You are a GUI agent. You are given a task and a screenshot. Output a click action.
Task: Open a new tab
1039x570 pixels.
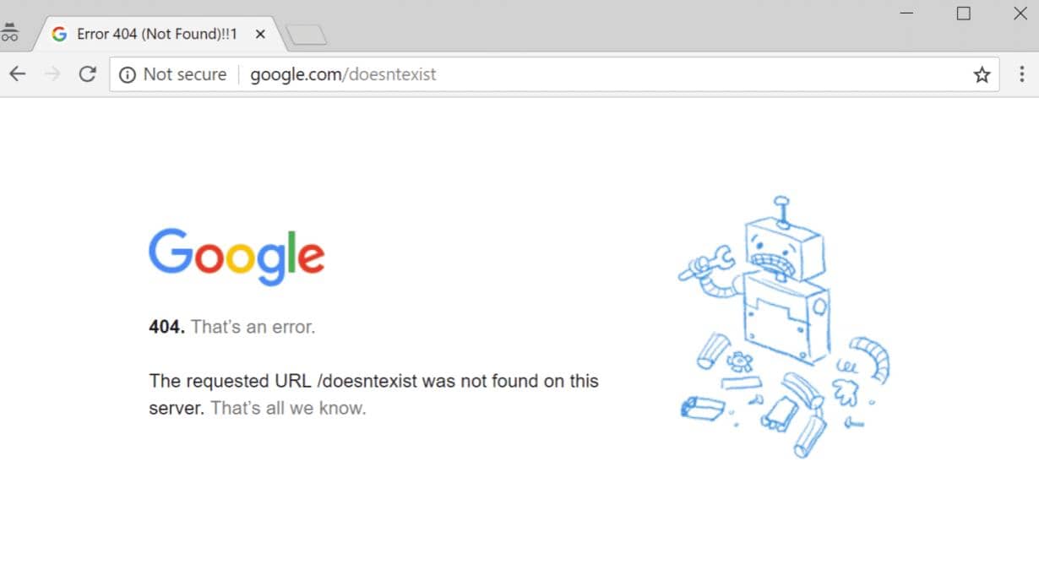pos(306,35)
